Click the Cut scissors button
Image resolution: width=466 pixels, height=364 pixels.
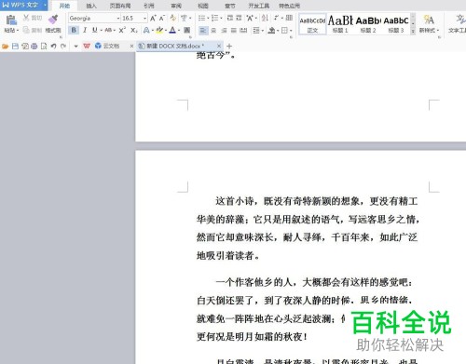click(33, 18)
